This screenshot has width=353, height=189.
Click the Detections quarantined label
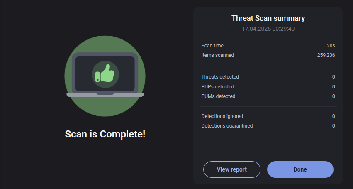pos(227,126)
